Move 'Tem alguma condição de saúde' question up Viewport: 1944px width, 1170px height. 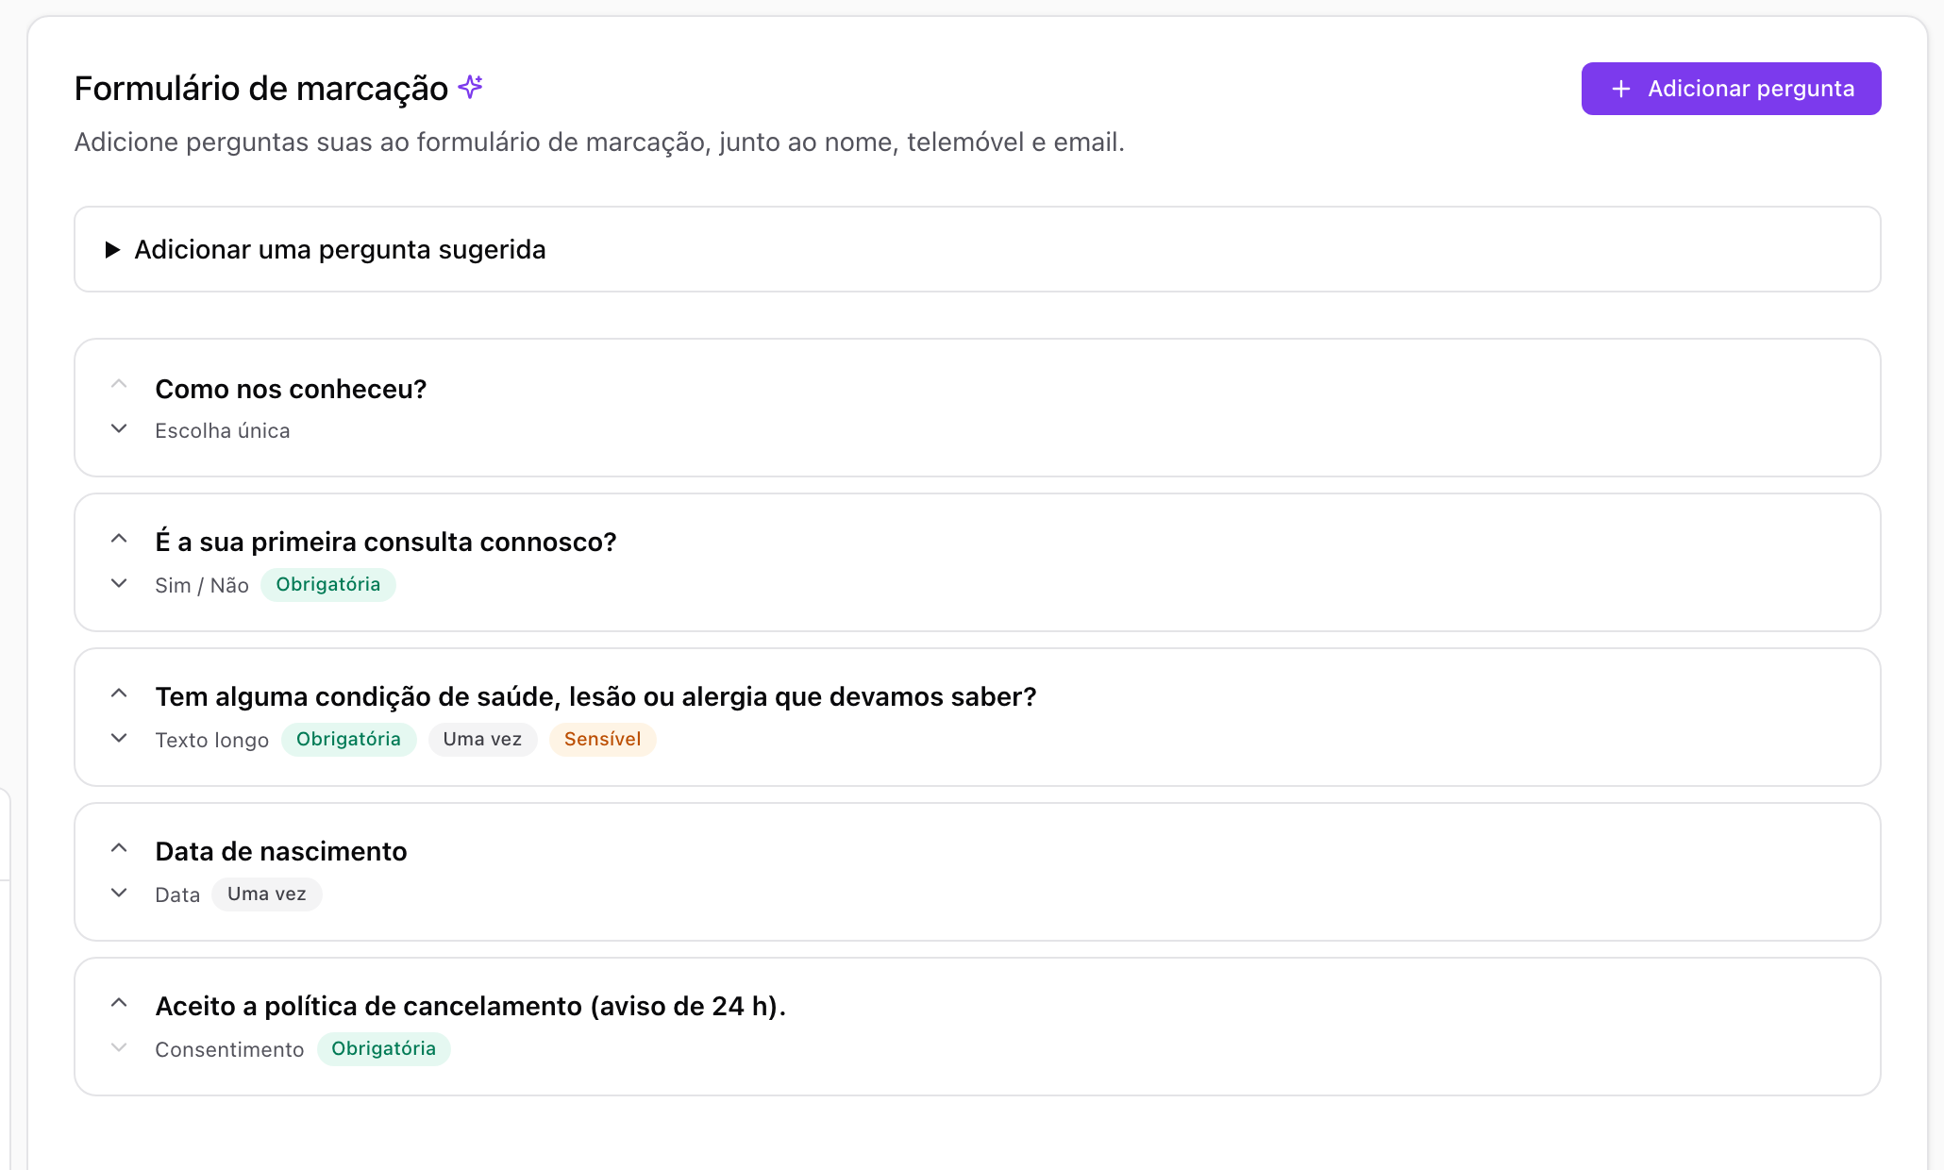(119, 694)
